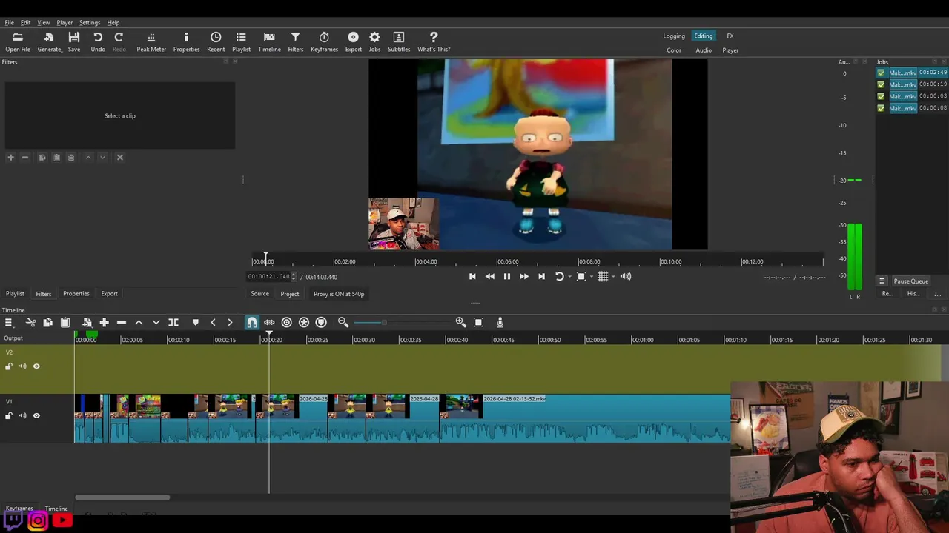Open the player grid options dropdown

[612, 276]
